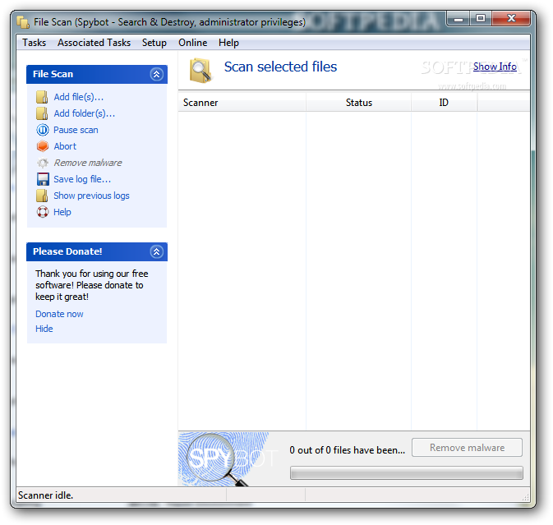Click the Scanner idle status text
The height and width of the screenshot is (525, 553).
pyautogui.click(x=45, y=495)
